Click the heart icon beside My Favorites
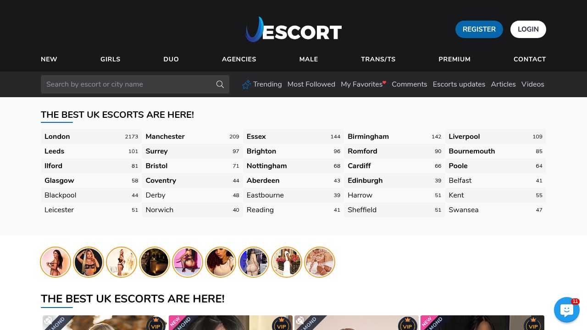587x330 pixels. [384, 82]
